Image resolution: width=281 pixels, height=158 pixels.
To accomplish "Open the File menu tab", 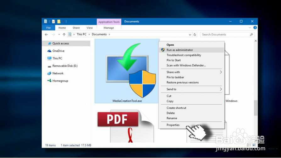I will tap(48, 28).
